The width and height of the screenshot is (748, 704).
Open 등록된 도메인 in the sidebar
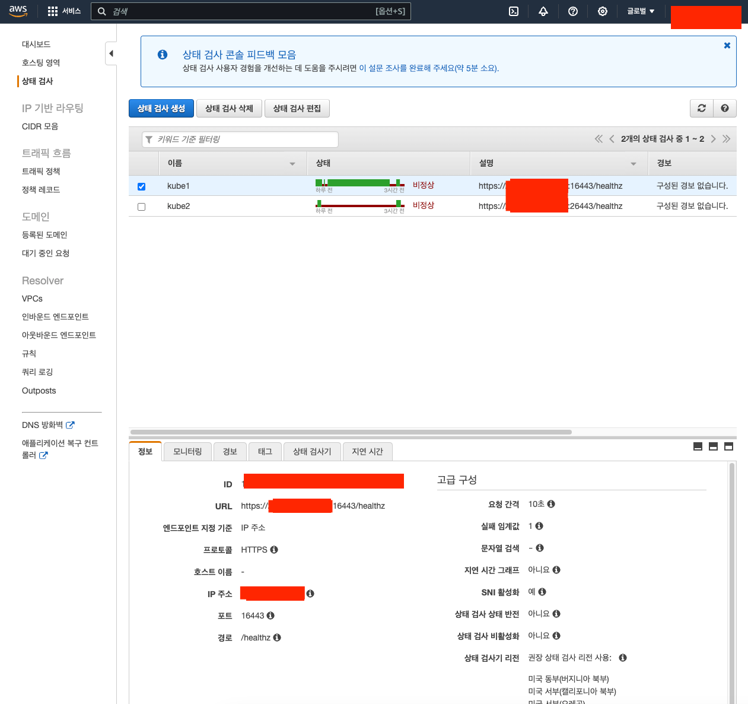coord(44,235)
